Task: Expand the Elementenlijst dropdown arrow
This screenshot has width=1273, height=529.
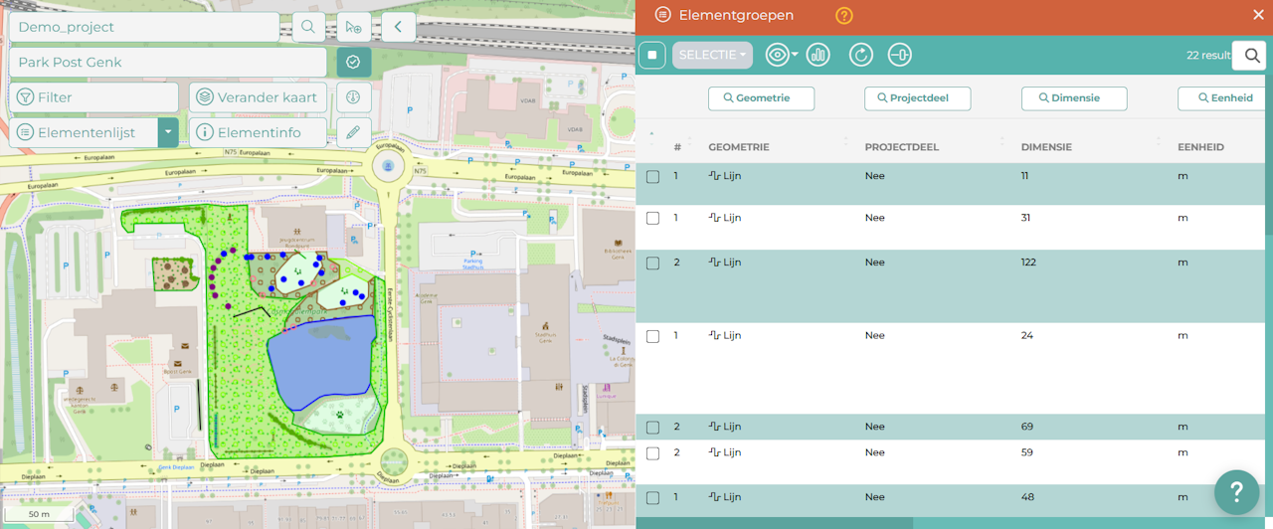Action: 168,132
